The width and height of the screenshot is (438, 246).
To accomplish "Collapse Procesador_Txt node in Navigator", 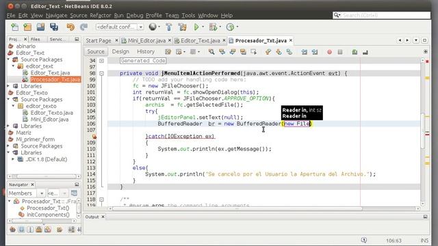I will coord(10,201).
